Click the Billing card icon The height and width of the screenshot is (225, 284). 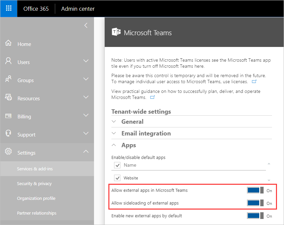[8, 116]
